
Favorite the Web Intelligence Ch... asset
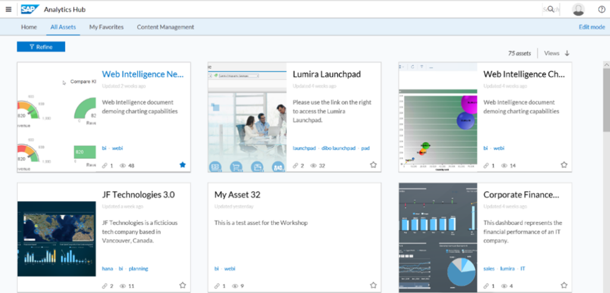[564, 165]
